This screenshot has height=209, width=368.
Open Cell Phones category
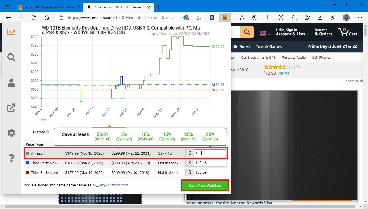click(321, 58)
